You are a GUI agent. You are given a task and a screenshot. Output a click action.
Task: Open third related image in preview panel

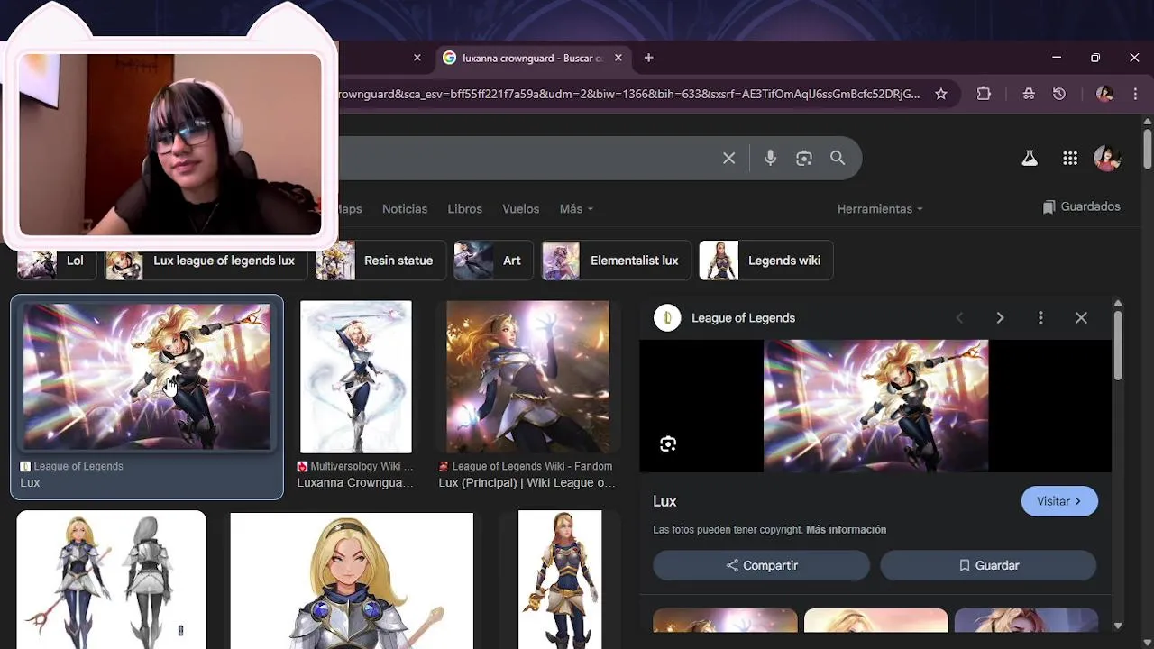point(1026,620)
